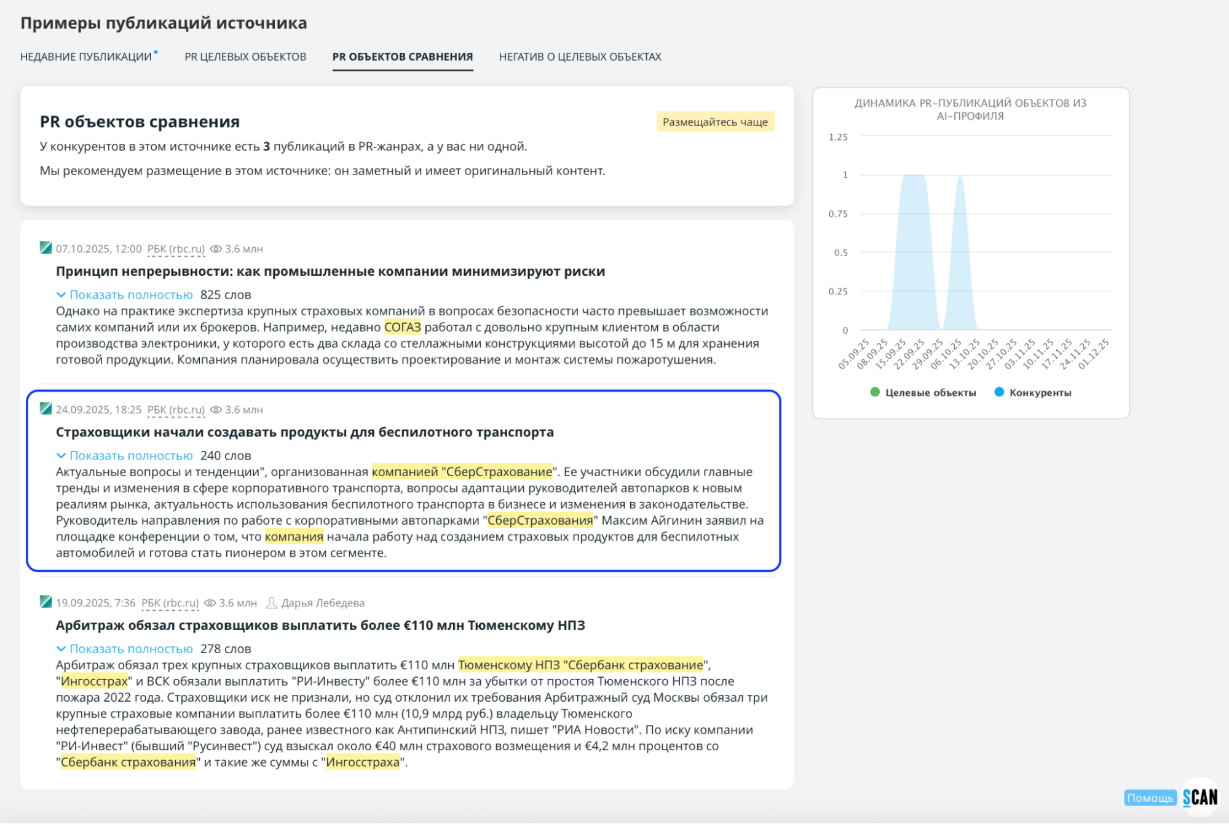Click eye views icon on 07.10.2025 article
The image size is (1229, 824).
[x=216, y=249]
